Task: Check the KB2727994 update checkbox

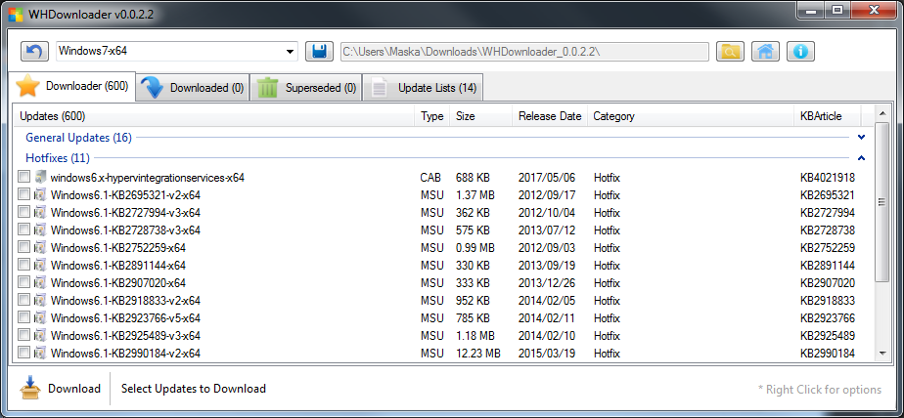Action: [23, 211]
